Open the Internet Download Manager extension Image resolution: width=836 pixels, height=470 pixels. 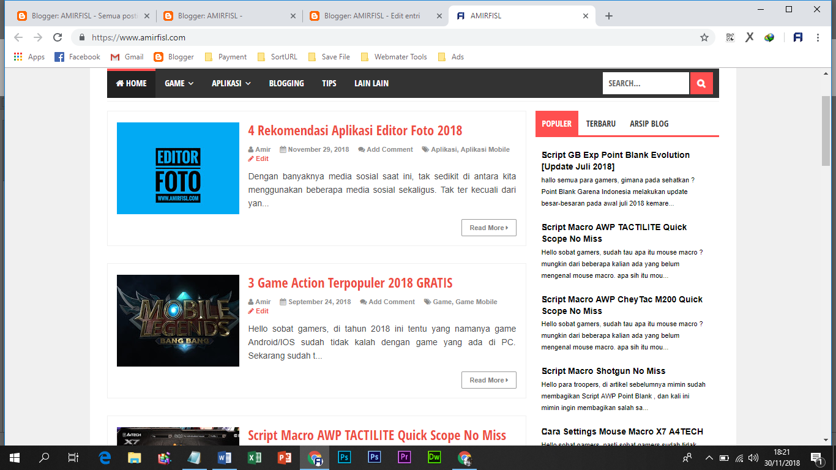tap(769, 37)
